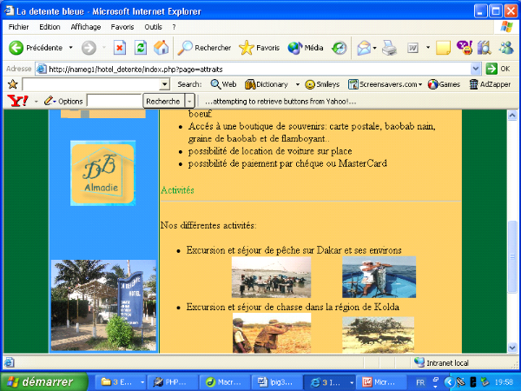This screenshot has width=521, height=391.
Task: Open the Outils menu
Action: coord(154,27)
